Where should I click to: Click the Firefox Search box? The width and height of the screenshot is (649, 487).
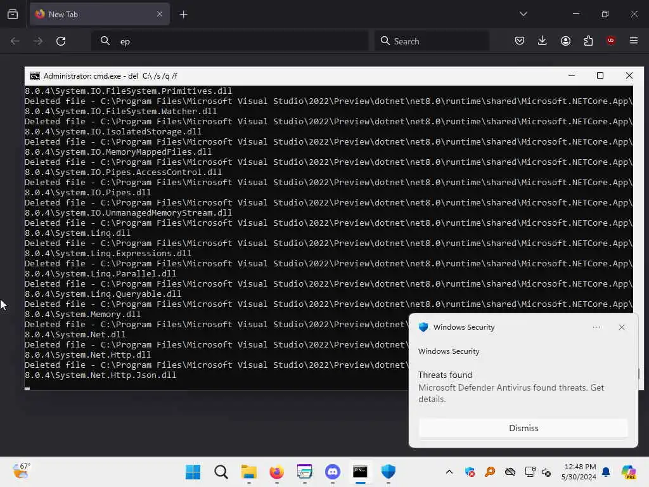432,41
